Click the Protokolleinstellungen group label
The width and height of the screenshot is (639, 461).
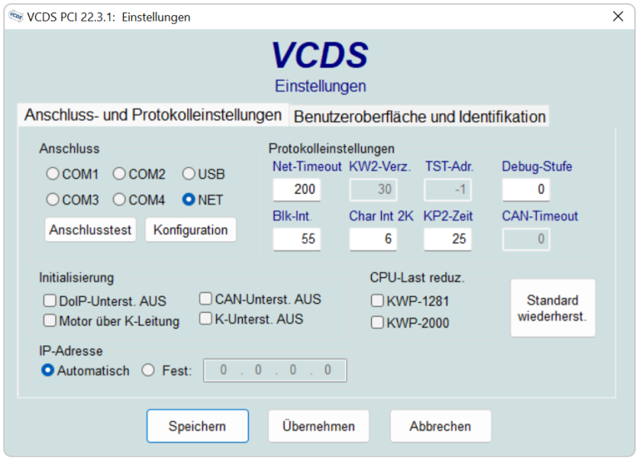tap(331, 148)
